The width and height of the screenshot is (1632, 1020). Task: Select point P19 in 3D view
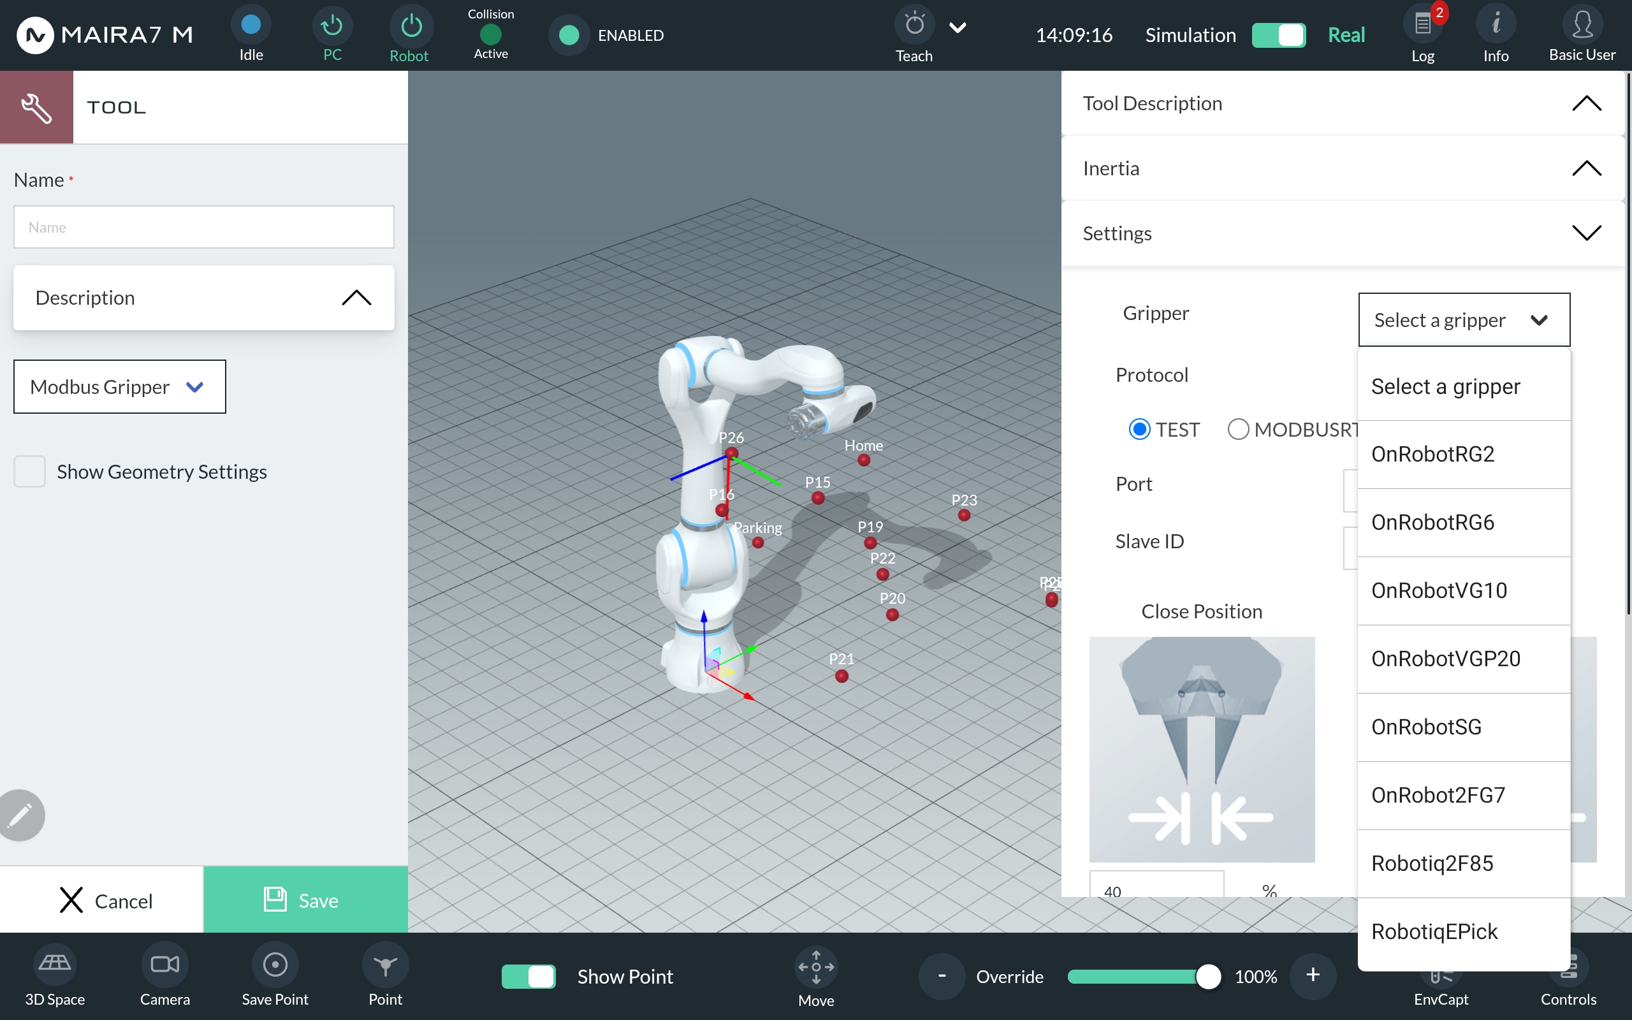tap(871, 543)
